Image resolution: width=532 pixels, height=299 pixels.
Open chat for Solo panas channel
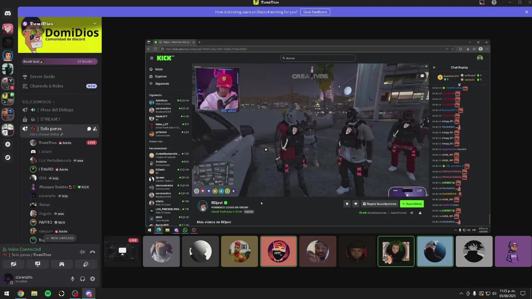click(89, 129)
